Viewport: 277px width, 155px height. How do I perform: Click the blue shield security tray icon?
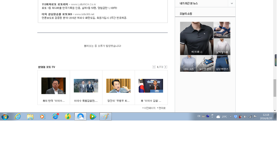[235, 117]
